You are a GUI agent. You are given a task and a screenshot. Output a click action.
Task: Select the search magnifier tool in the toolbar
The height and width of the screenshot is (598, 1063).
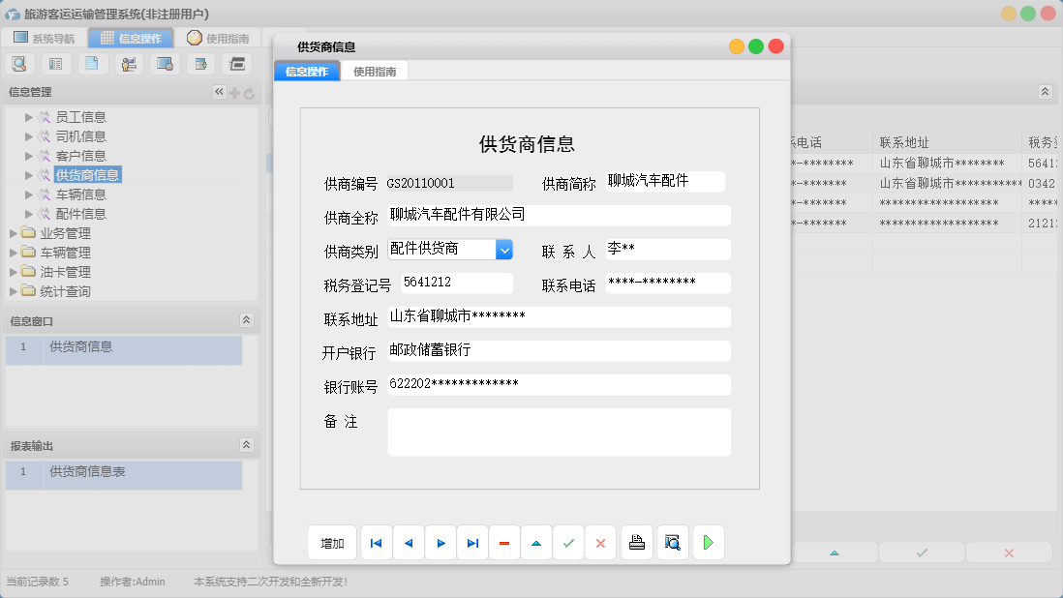click(19, 63)
